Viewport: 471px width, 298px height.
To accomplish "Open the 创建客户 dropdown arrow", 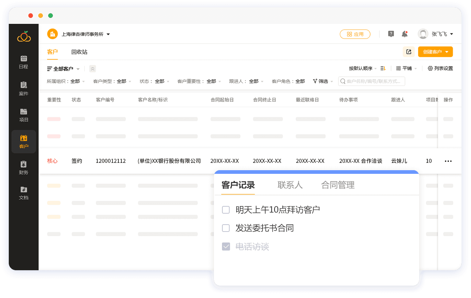I will coord(447,52).
